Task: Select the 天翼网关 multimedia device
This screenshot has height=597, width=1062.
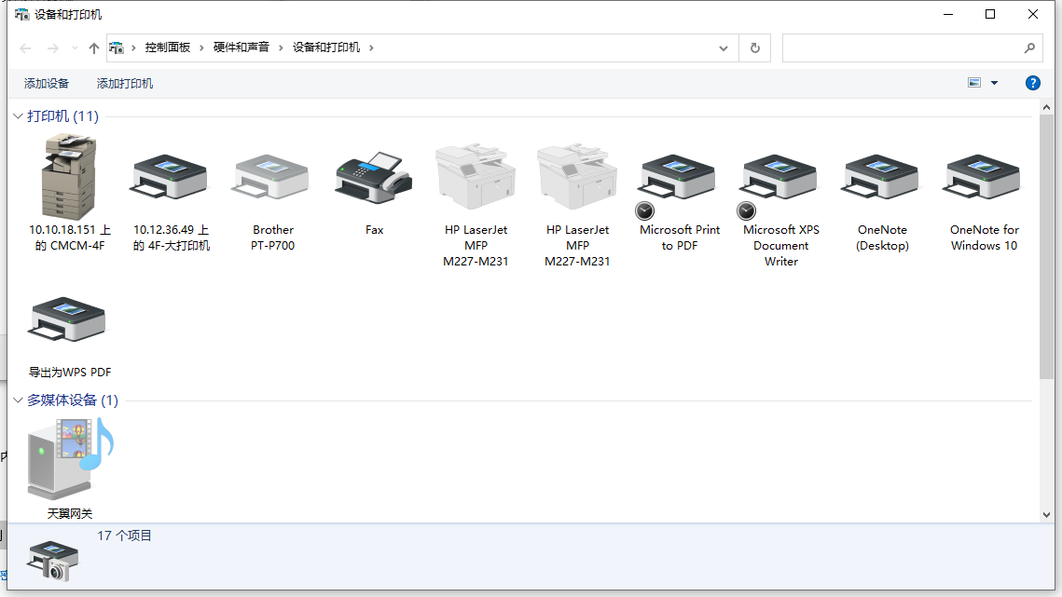Action: point(69,458)
